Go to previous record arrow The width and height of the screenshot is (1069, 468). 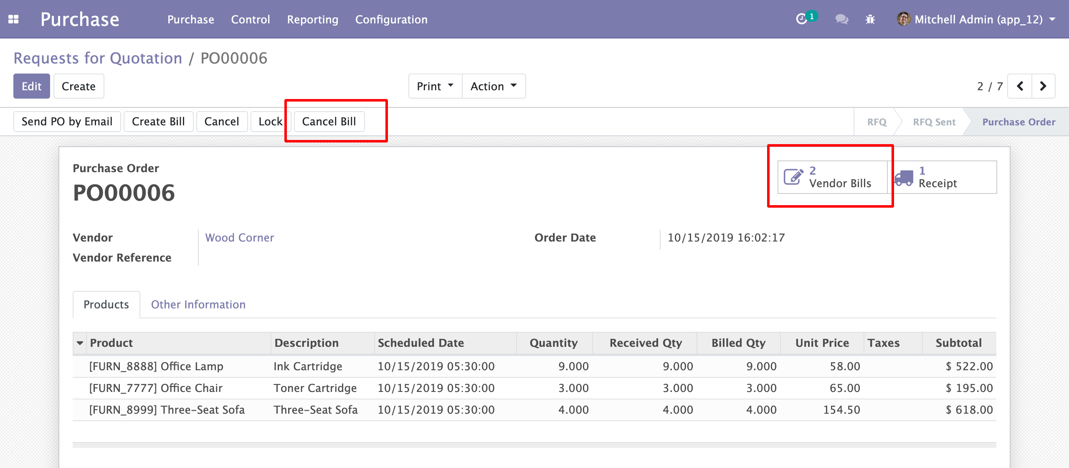coord(1020,86)
